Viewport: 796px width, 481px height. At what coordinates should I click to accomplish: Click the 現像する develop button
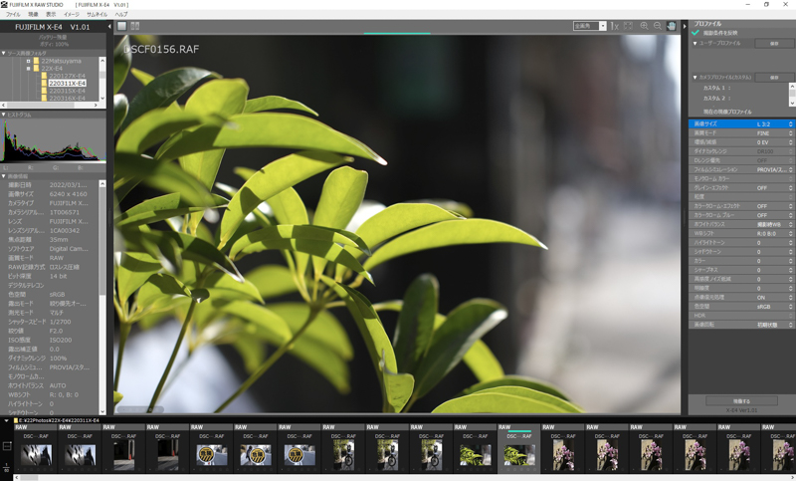(741, 400)
